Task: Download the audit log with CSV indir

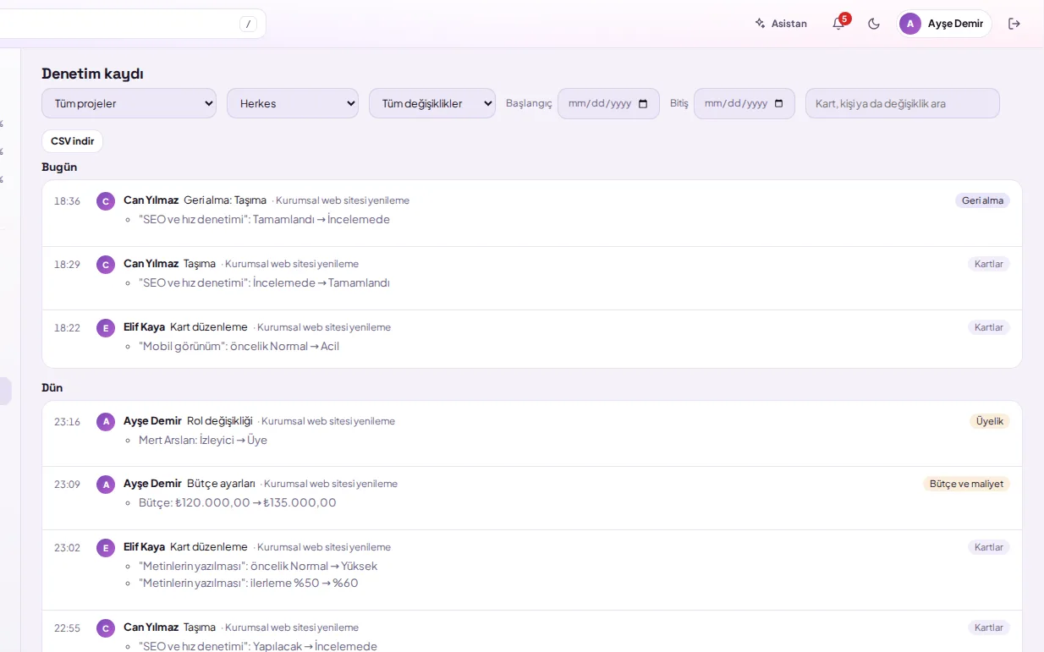Action: click(x=72, y=141)
